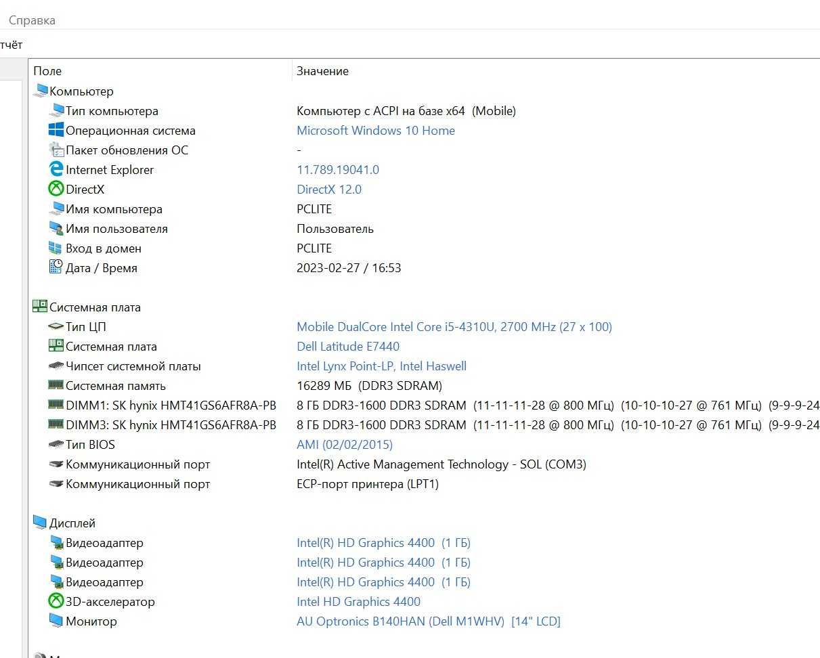
Task: Open the DirectX 12.0 link
Action: [329, 190]
